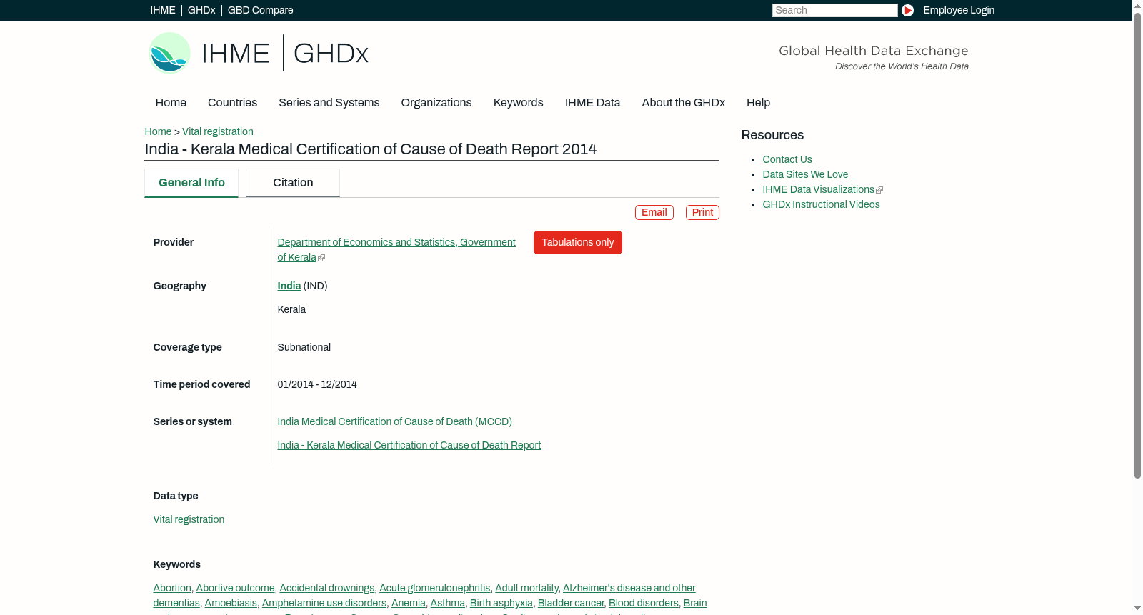This screenshot has height=615, width=1143.
Task: Click the Adult mortality keyword link
Action: pyautogui.click(x=527, y=589)
